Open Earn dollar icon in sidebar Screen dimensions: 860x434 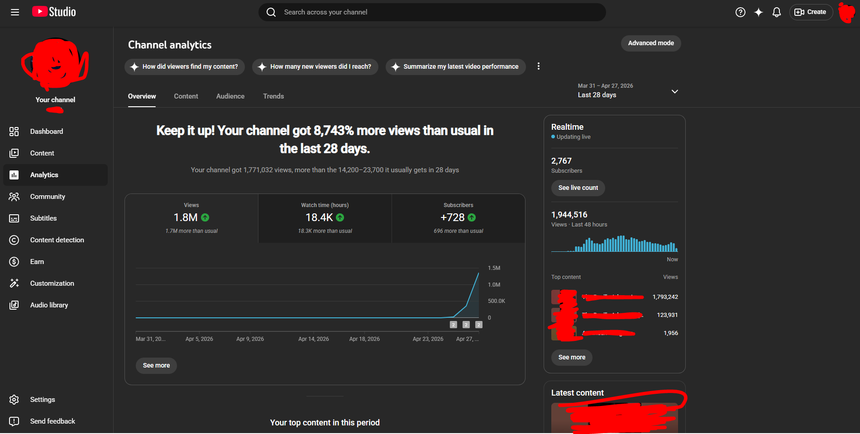[x=14, y=262]
